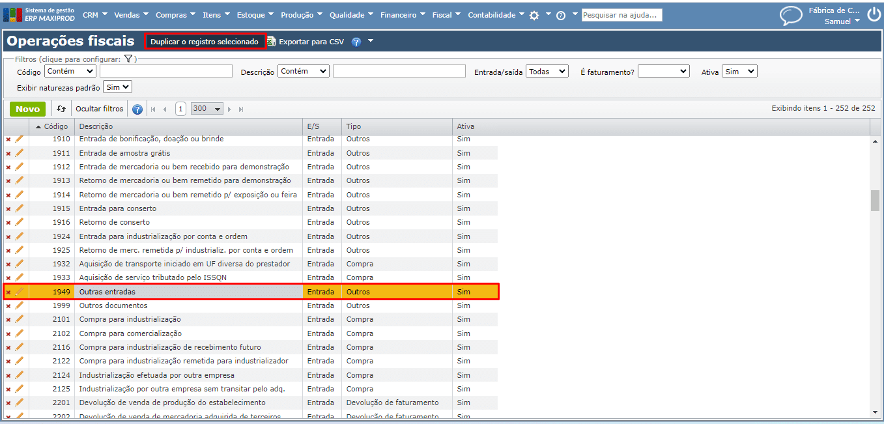Click the settings gear icon
Image resolution: width=884 pixels, height=424 pixels.
[534, 15]
